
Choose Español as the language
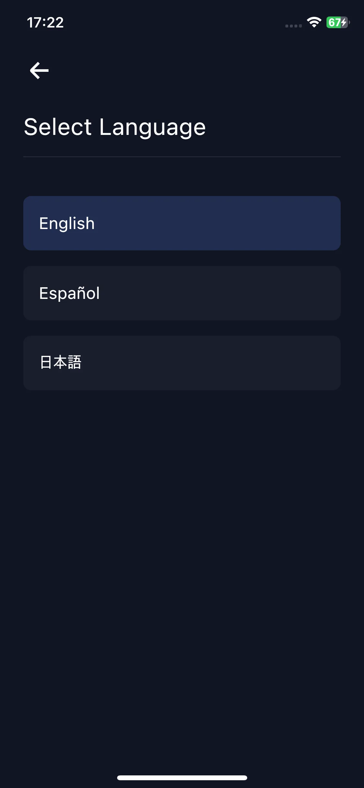182,293
